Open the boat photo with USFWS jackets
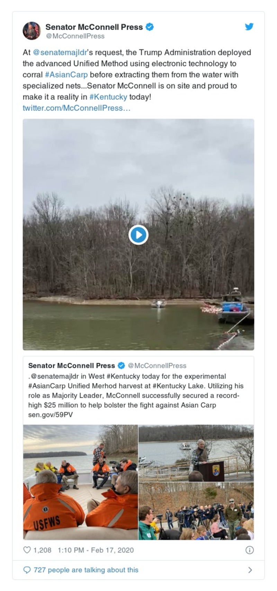Image resolution: width=277 pixels, height=591 pixels. click(80, 482)
